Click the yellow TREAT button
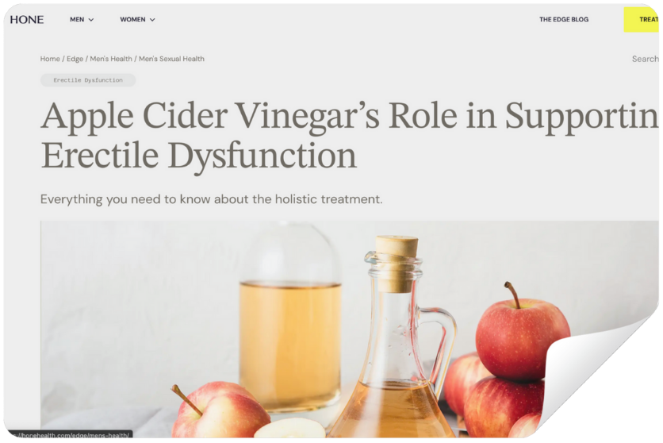This screenshot has width=663, height=443. [641, 20]
